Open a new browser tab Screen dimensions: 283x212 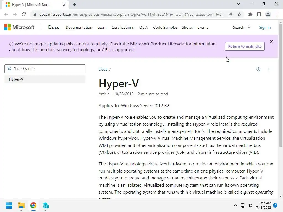[x=75, y=5]
